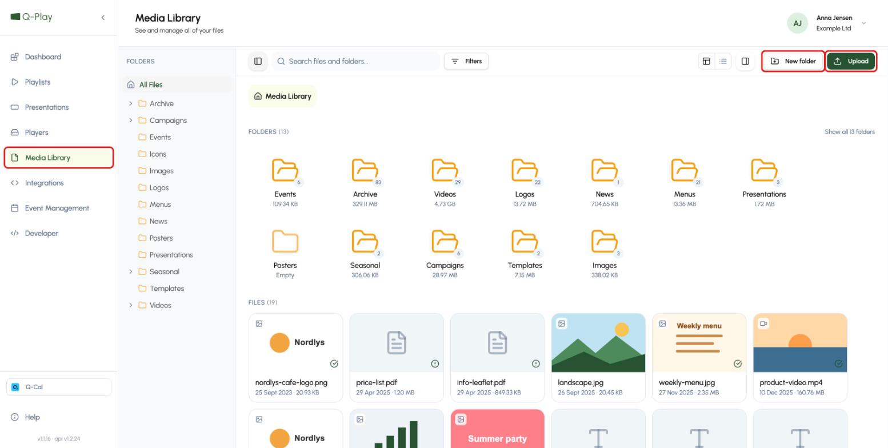Navigate to Players in sidebar

tap(59, 132)
